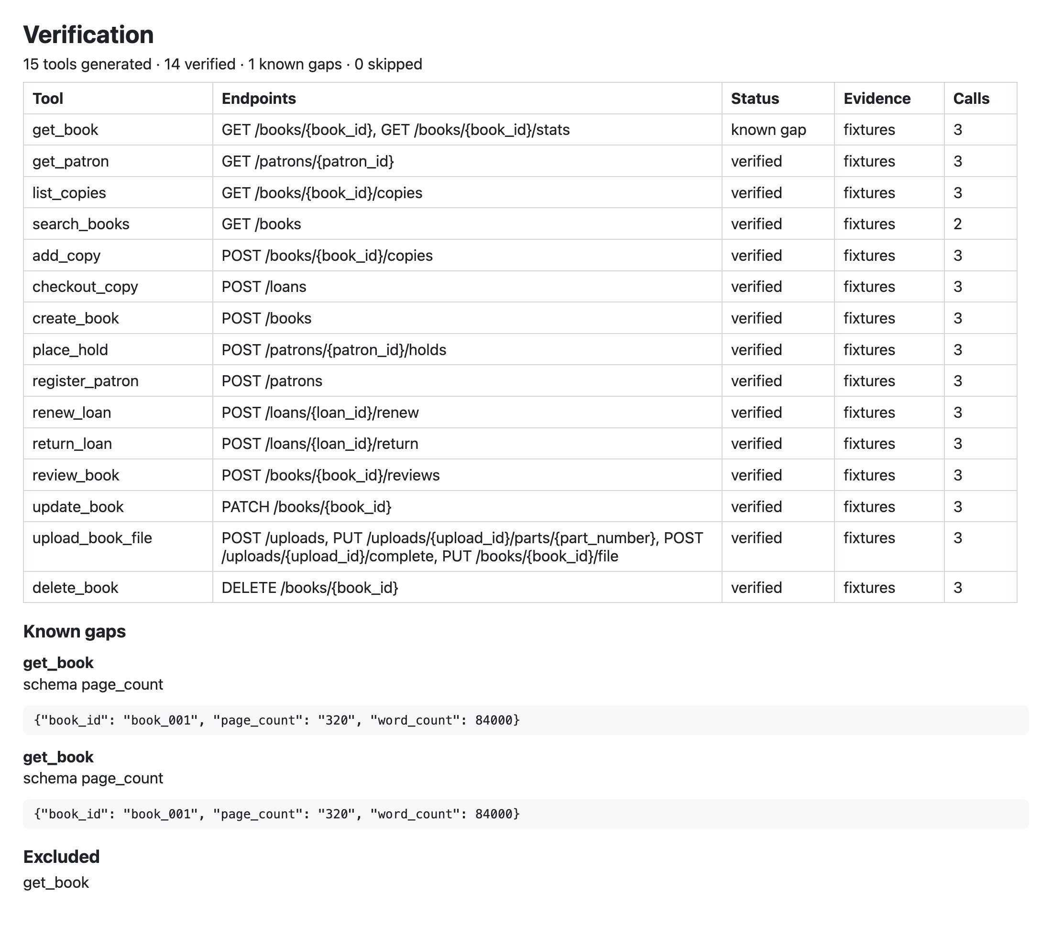The height and width of the screenshot is (938, 1052).
Task: Click 'GET /patrons/{patron_id}' endpoint cell
Action: tap(467, 161)
